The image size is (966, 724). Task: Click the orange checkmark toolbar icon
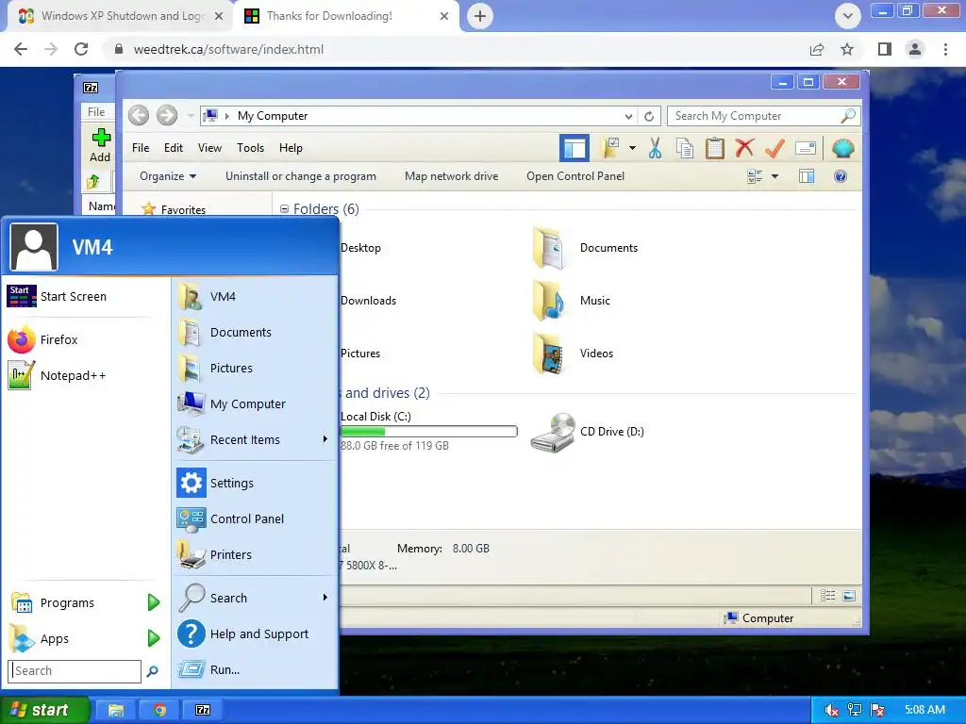click(x=774, y=148)
